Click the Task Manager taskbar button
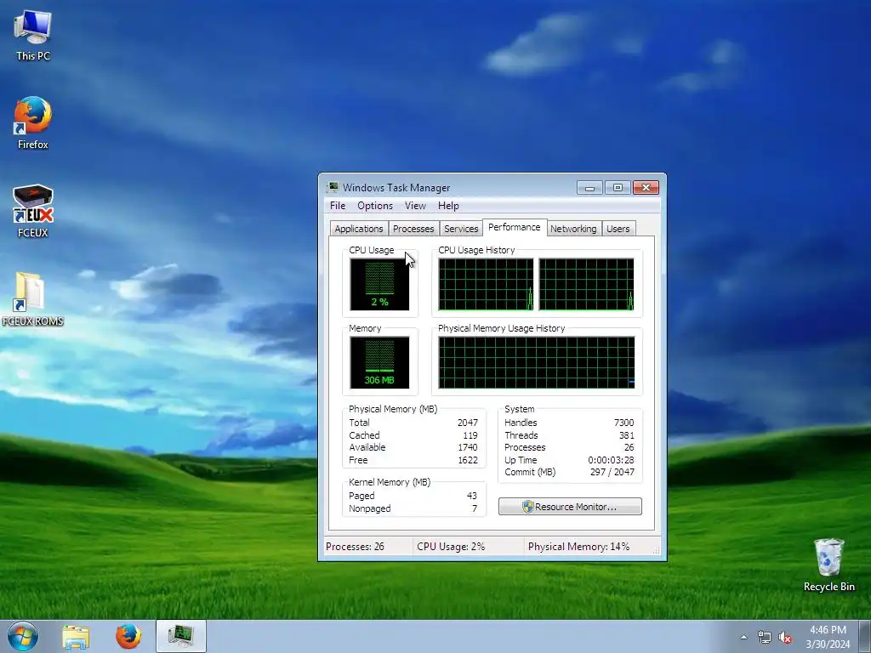The height and width of the screenshot is (653, 871). [181, 636]
